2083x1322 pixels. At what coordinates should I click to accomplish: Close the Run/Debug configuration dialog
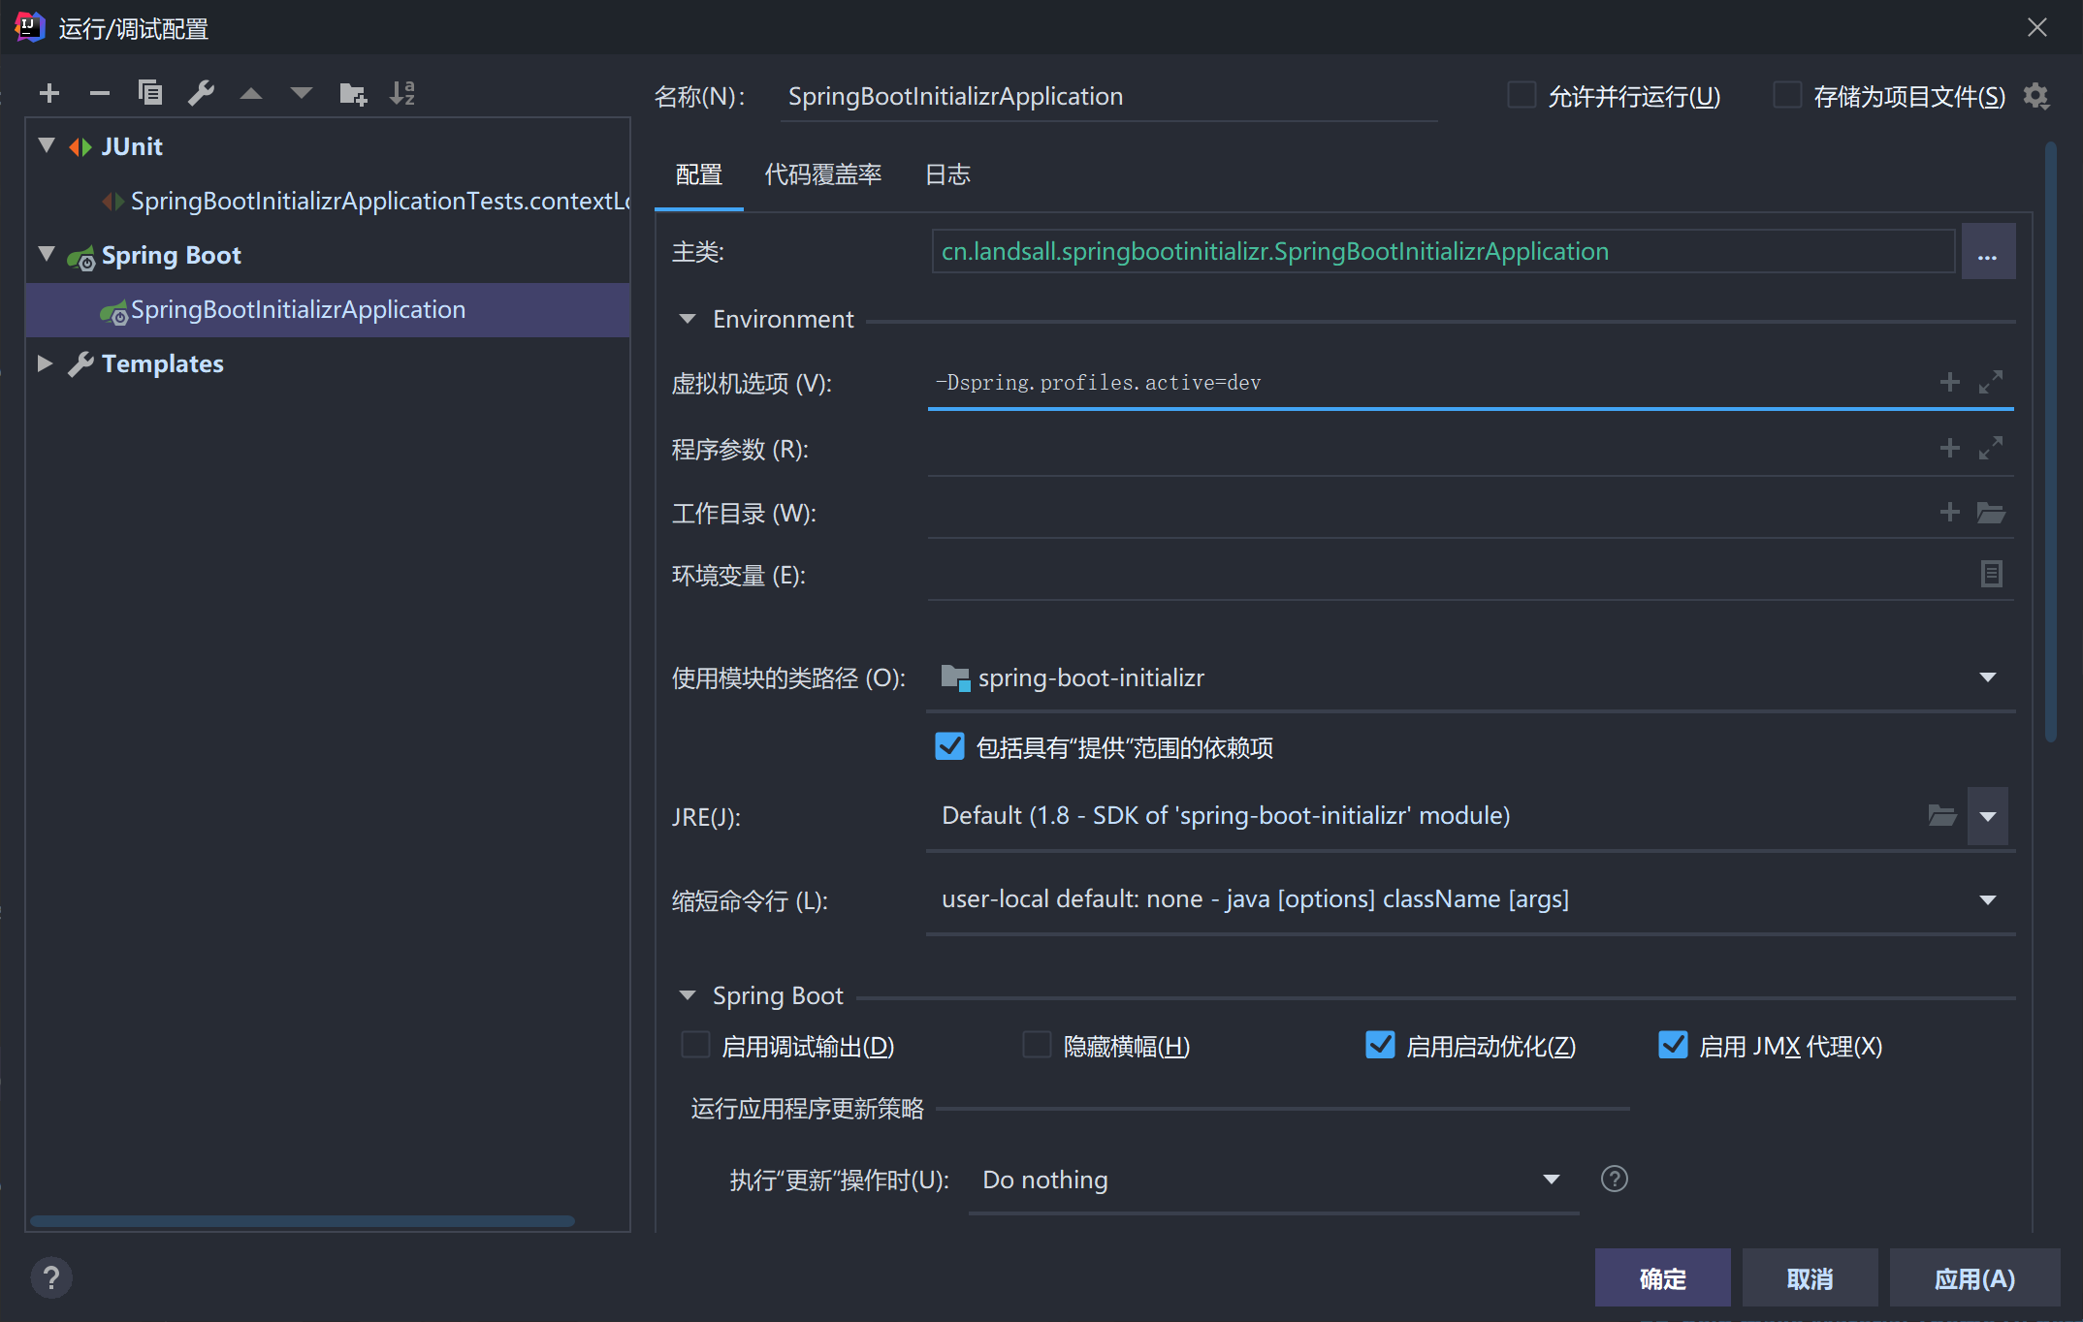tap(2037, 27)
